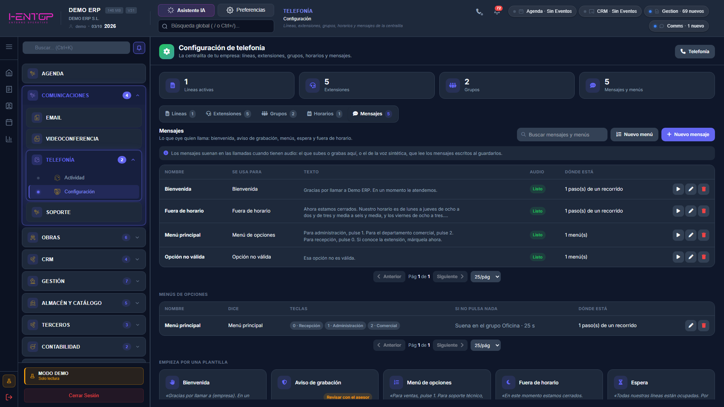Click the document list icon in left rail

(x=9, y=89)
